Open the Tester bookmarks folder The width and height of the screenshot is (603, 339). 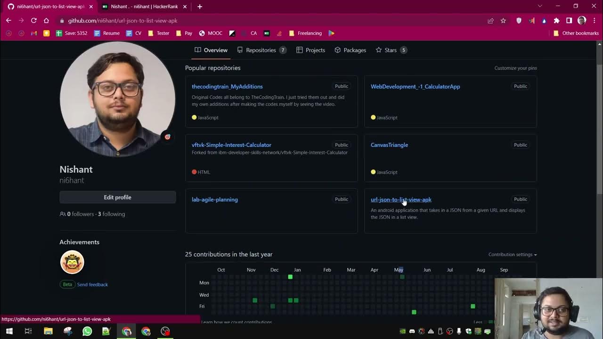point(159,33)
